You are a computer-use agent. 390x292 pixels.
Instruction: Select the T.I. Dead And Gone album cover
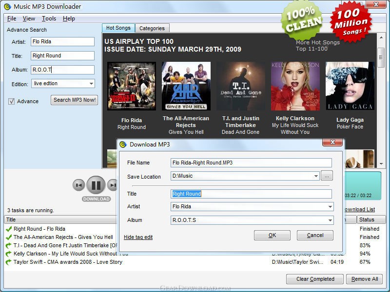coord(240,86)
